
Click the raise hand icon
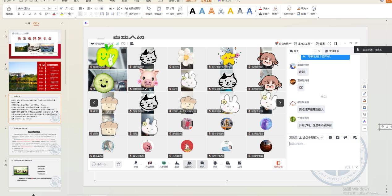[119, 164]
